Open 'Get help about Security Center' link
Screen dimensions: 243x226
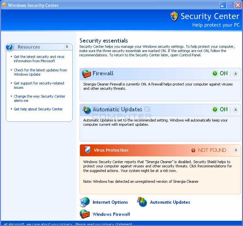coord(38,109)
